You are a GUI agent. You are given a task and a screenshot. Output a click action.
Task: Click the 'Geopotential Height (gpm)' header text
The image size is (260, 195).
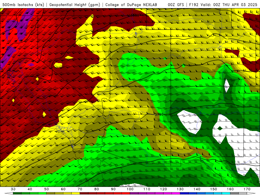click(75, 5)
